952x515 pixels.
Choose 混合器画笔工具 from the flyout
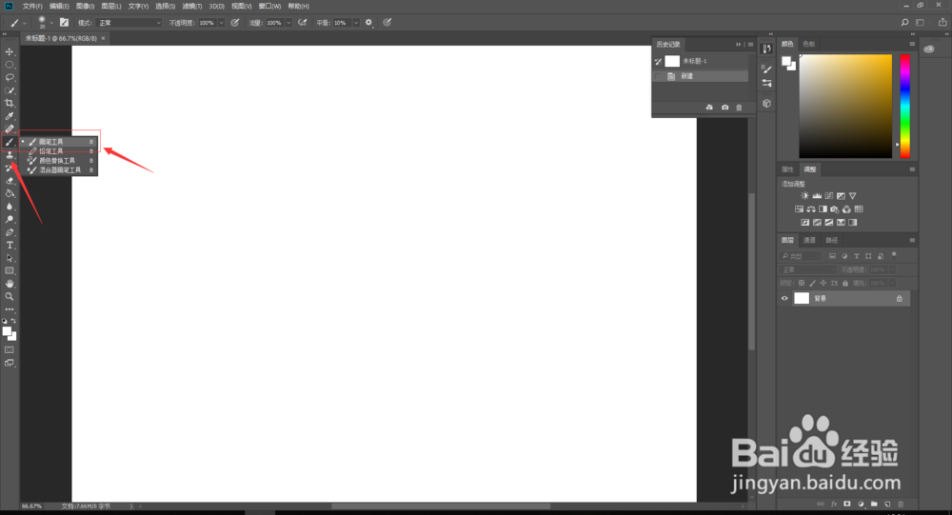pyautogui.click(x=59, y=170)
